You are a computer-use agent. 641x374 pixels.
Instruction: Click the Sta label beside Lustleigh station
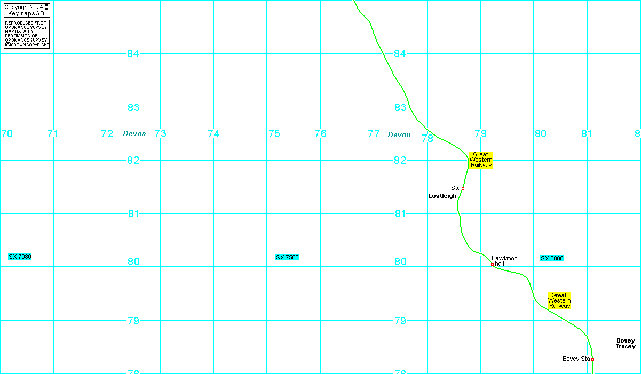(x=455, y=188)
